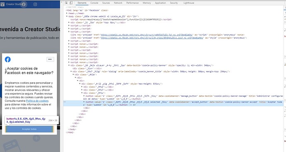Switch to the Console tab
The height and width of the screenshot is (152, 286).
click(x=95, y=3)
